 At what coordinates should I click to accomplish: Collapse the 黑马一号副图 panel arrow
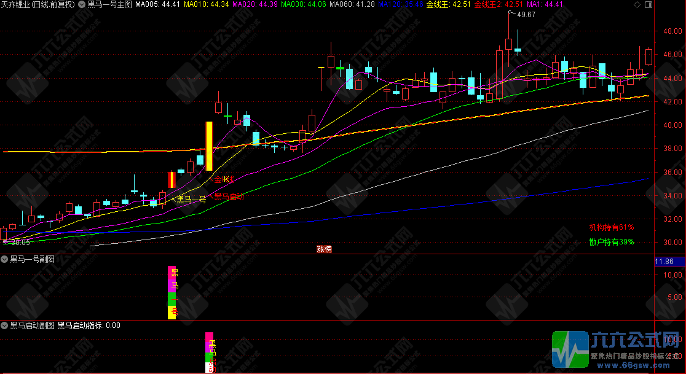[5, 260]
